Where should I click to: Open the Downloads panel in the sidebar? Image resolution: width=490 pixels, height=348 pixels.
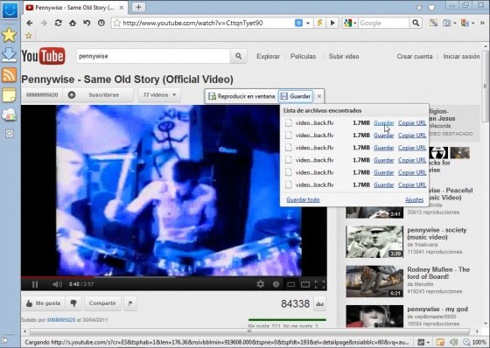[9, 55]
